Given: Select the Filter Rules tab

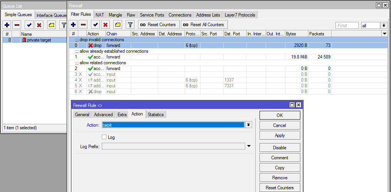Looking at the screenshot, I should (x=81, y=14).
